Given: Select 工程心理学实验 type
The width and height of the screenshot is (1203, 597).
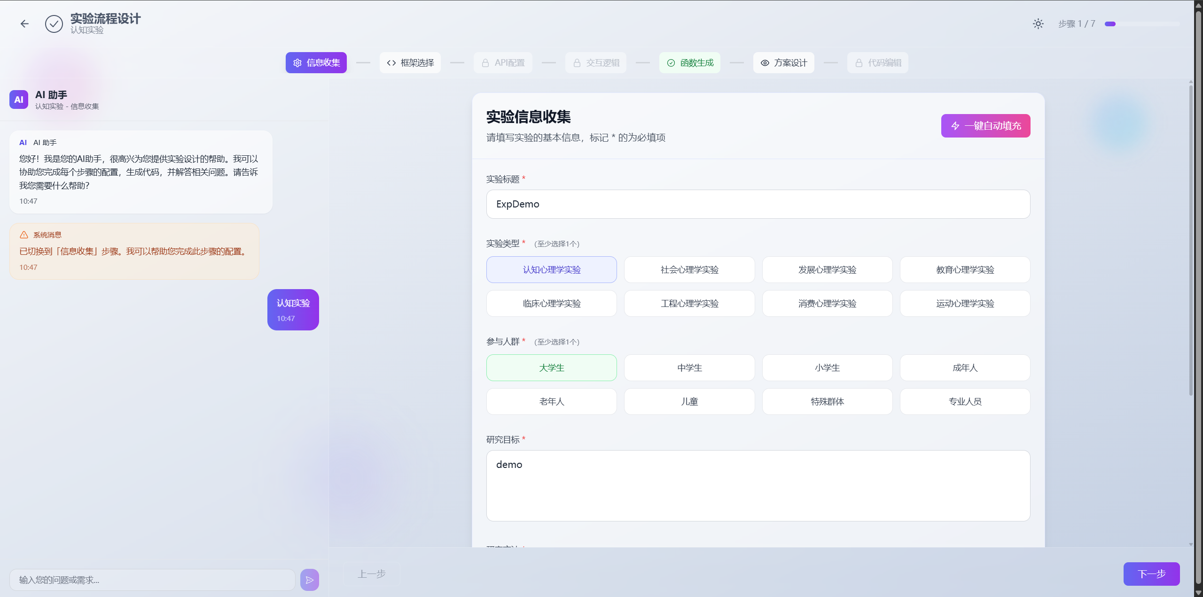Looking at the screenshot, I should 689,303.
